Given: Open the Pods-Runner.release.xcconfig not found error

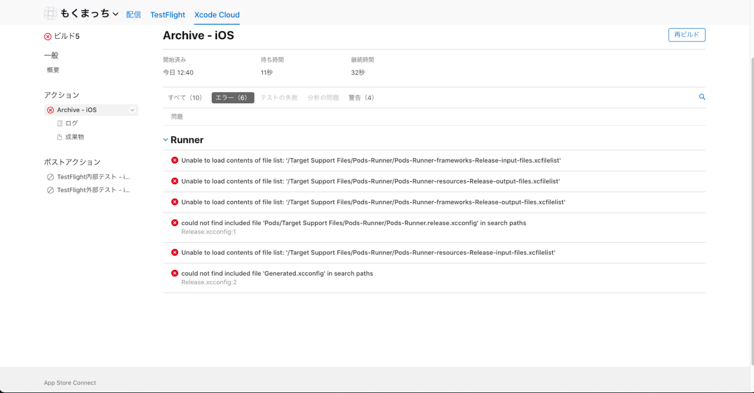Looking at the screenshot, I should 354,223.
